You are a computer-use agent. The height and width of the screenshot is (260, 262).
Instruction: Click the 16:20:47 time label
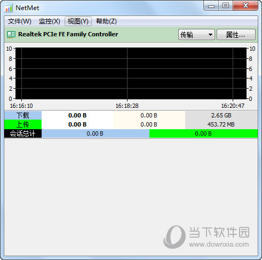pyautogui.click(x=233, y=106)
